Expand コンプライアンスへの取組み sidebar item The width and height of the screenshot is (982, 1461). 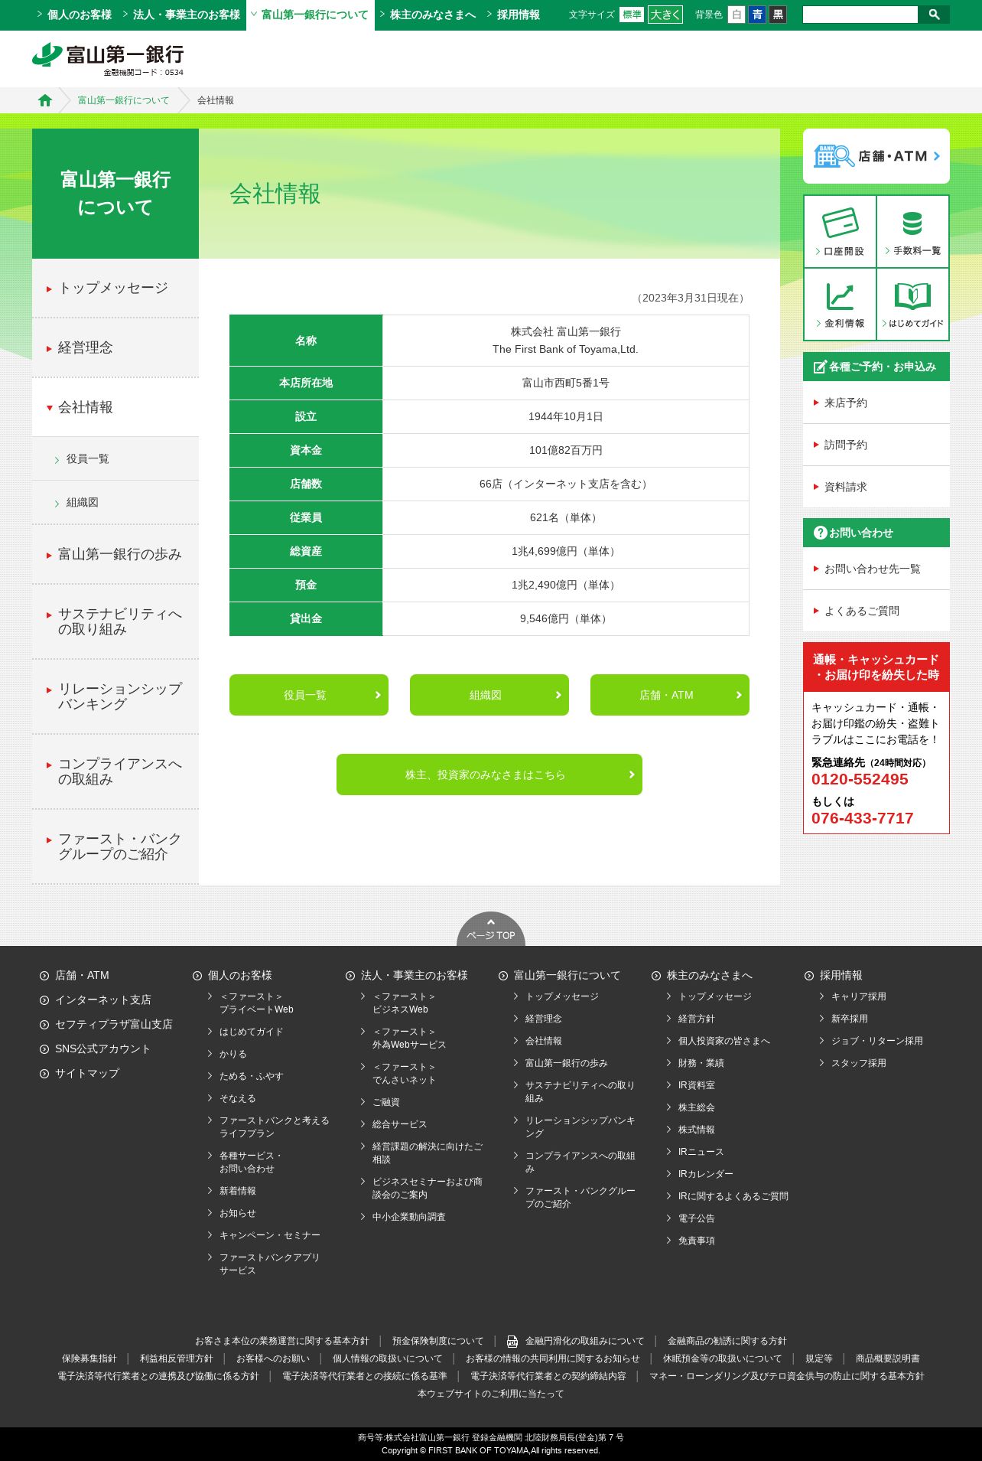[x=115, y=772]
